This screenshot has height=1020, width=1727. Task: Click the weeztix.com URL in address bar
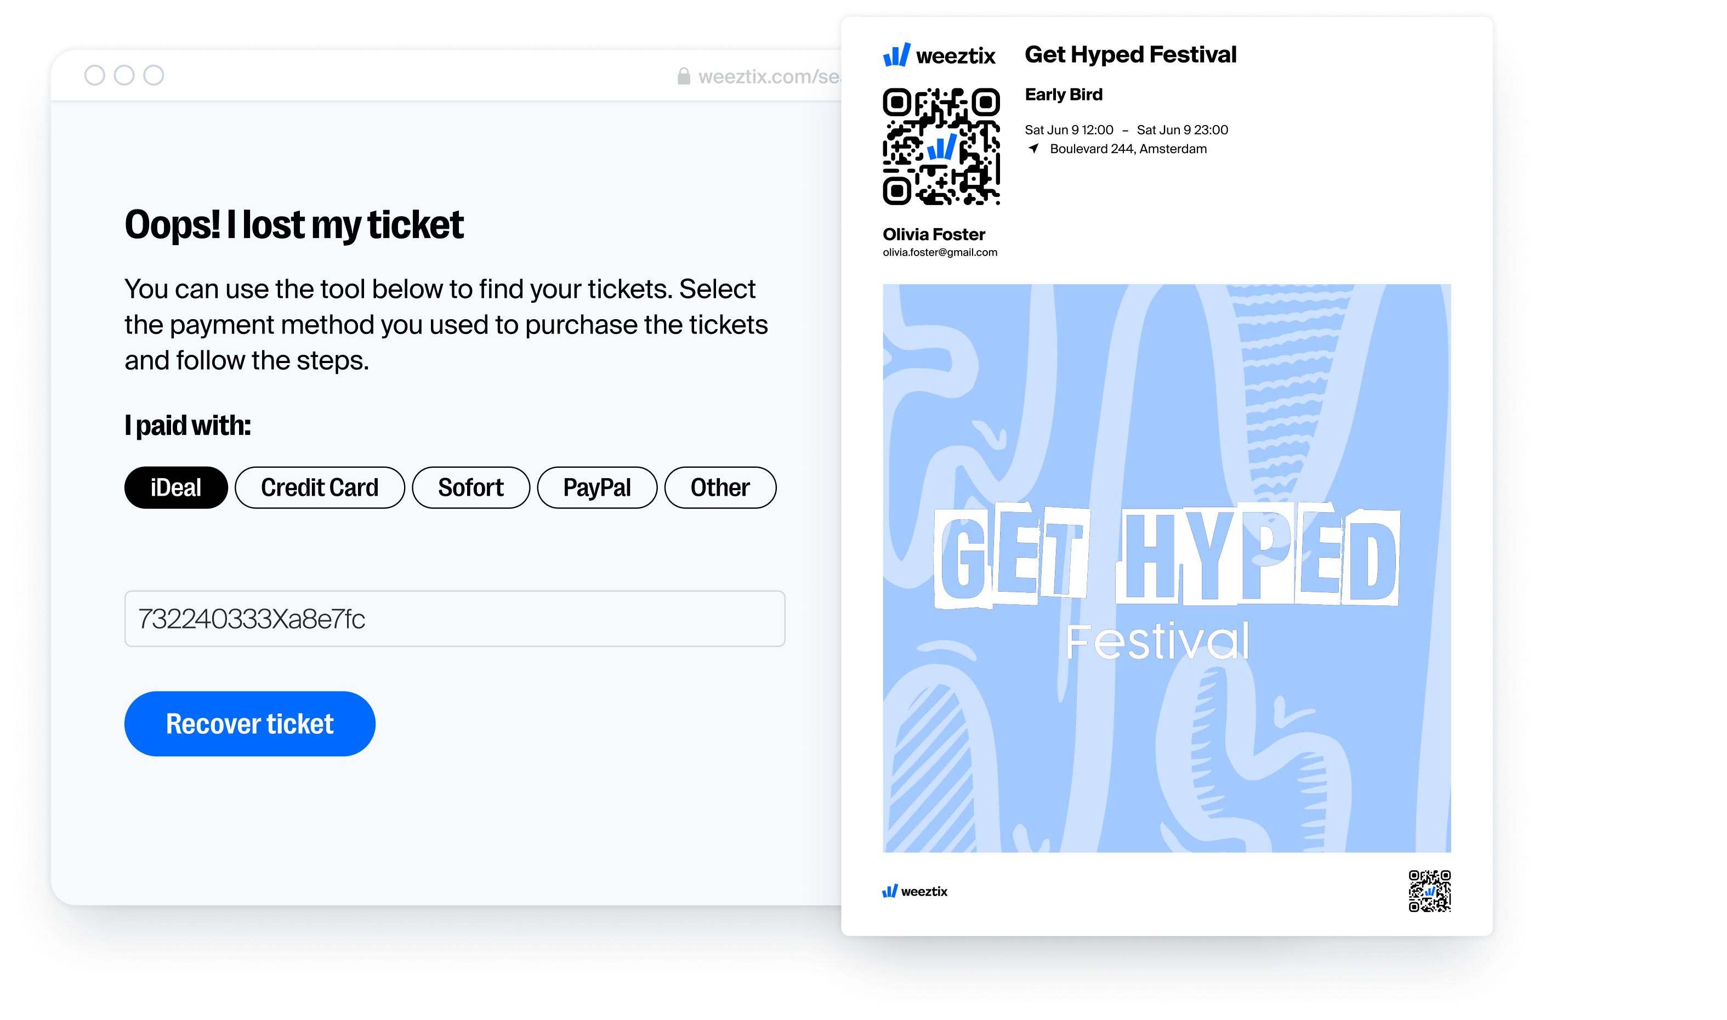point(769,77)
